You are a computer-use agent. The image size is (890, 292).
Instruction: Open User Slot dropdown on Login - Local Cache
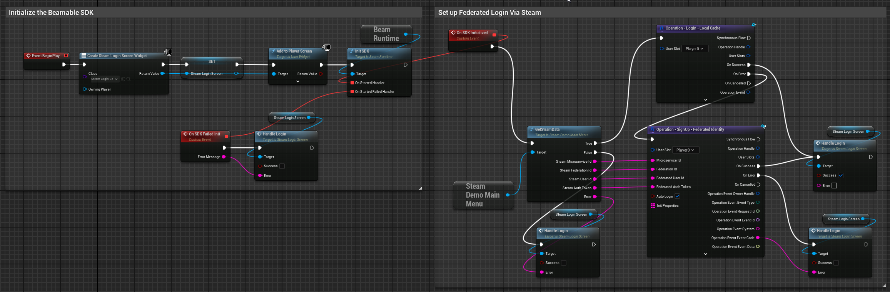click(x=695, y=49)
